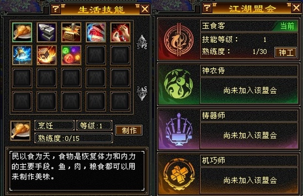Select the hand crafting jewelry skill icon
303x196 pixels.
tap(120, 32)
